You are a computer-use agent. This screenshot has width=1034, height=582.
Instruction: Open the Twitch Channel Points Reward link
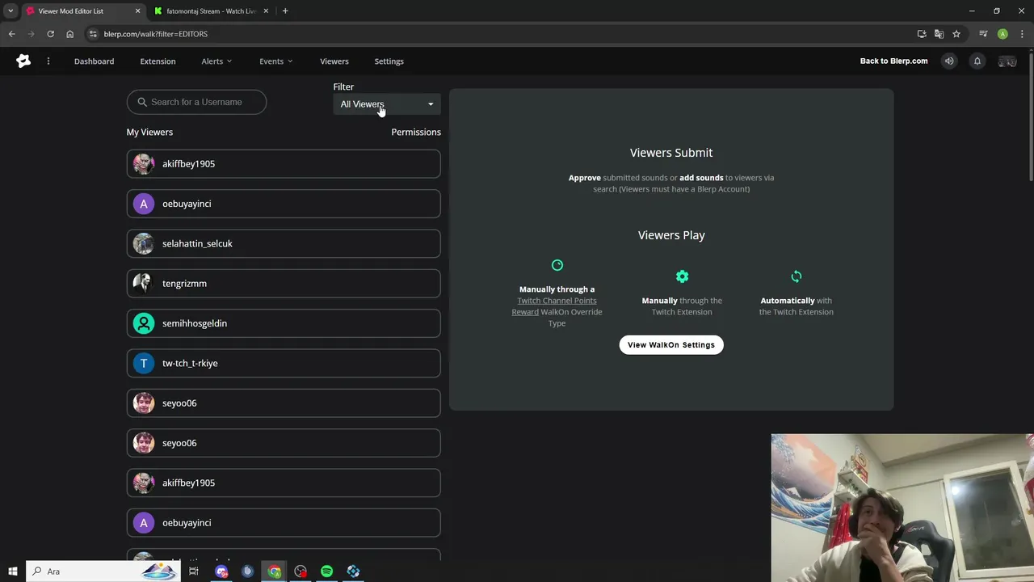[x=555, y=306]
